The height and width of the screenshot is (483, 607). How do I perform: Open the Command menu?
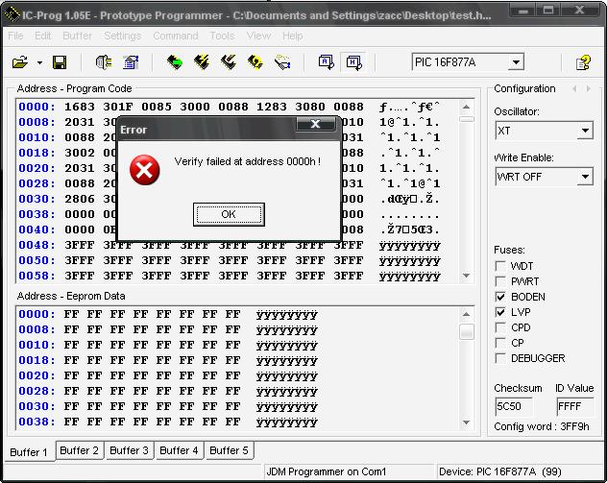coord(176,36)
